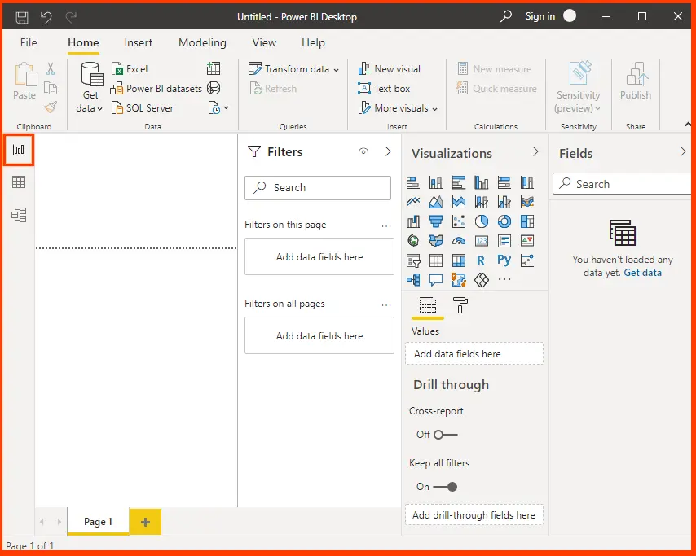Select the Line chart visual
This screenshot has height=556, width=696.
point(413,202)
